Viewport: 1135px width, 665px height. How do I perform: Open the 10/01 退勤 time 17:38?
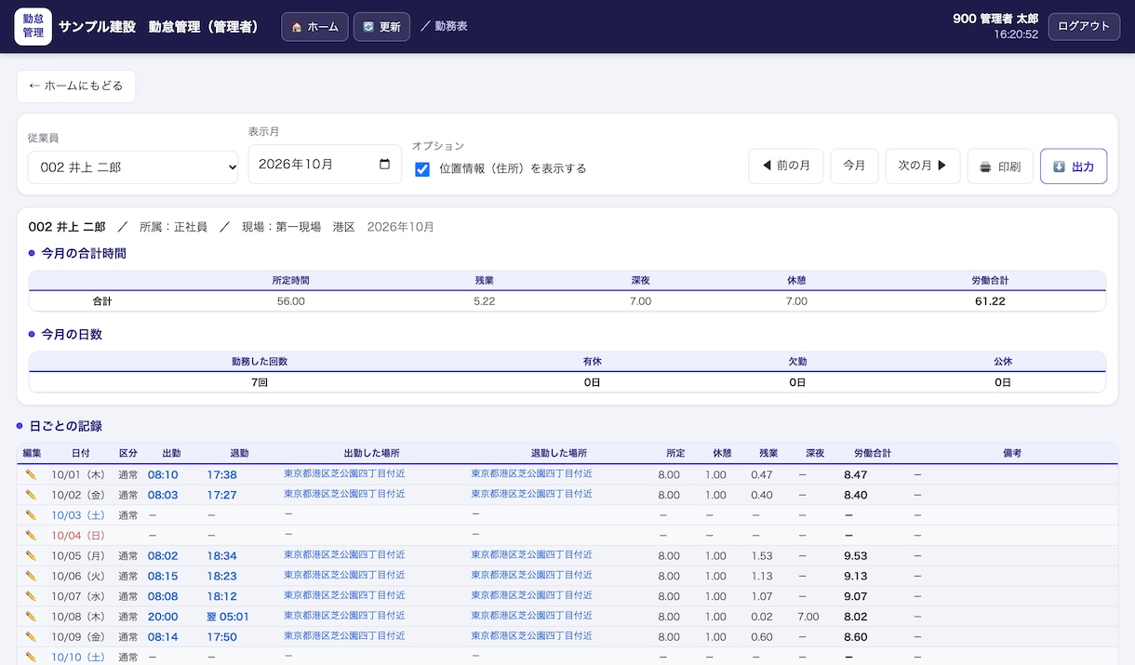pyautogui.click(x=221, y=474)
